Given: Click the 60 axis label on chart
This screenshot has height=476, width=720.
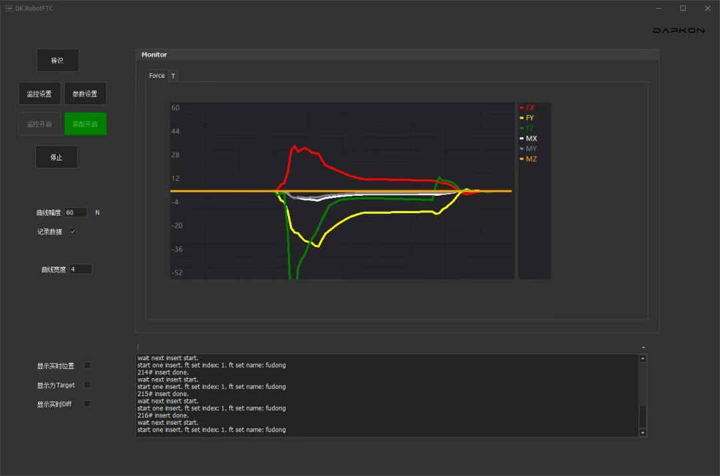Looking at the screenshot, I should point(175,108).
